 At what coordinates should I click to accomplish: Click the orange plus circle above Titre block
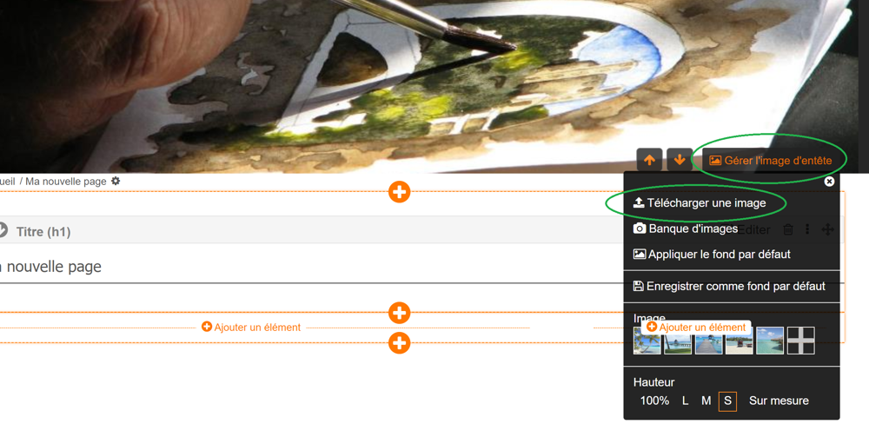click(399, 192)
